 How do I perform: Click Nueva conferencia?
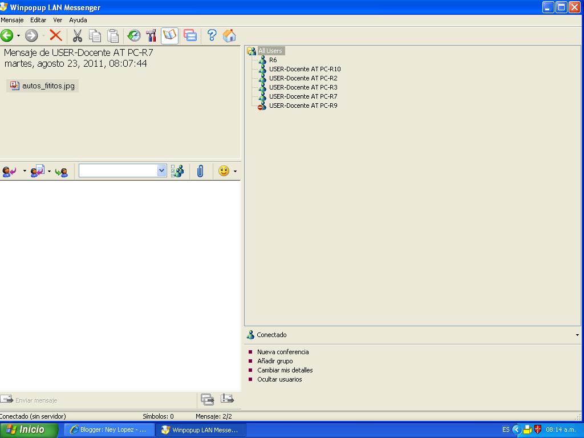(x=282, y=352)
